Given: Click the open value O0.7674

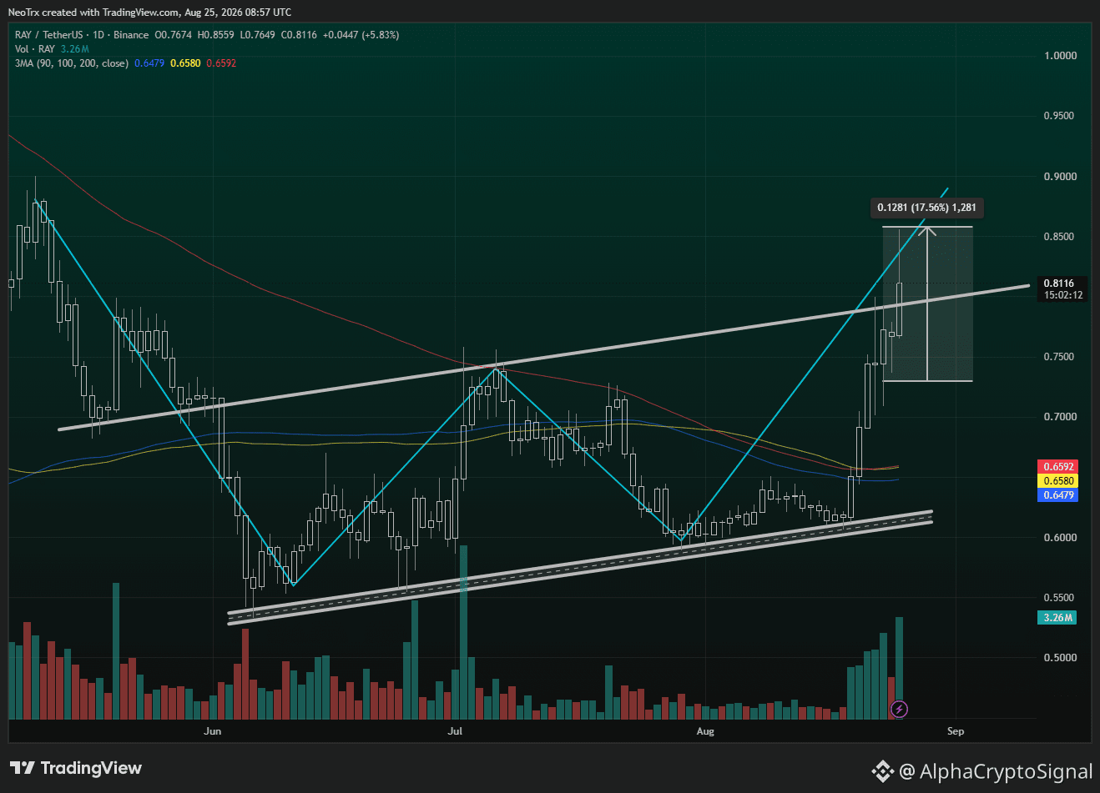Looking at the screenshot, I should click(174, 35).
